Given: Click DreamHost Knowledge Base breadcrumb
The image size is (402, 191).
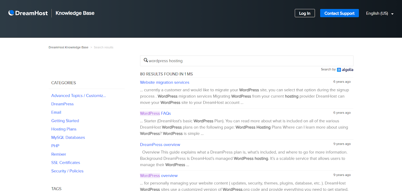Looking at the screenshot, I should 68,47.
